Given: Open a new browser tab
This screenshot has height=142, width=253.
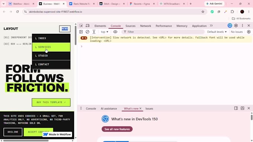Looking at the screenshot, I should (190, 4).
